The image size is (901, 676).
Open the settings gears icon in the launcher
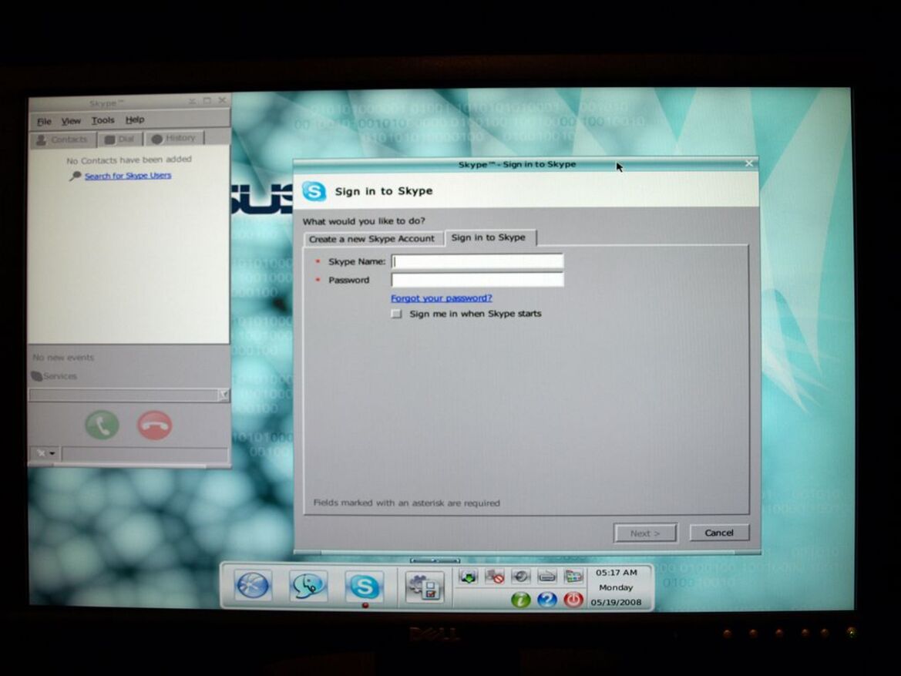pos(425,587)
